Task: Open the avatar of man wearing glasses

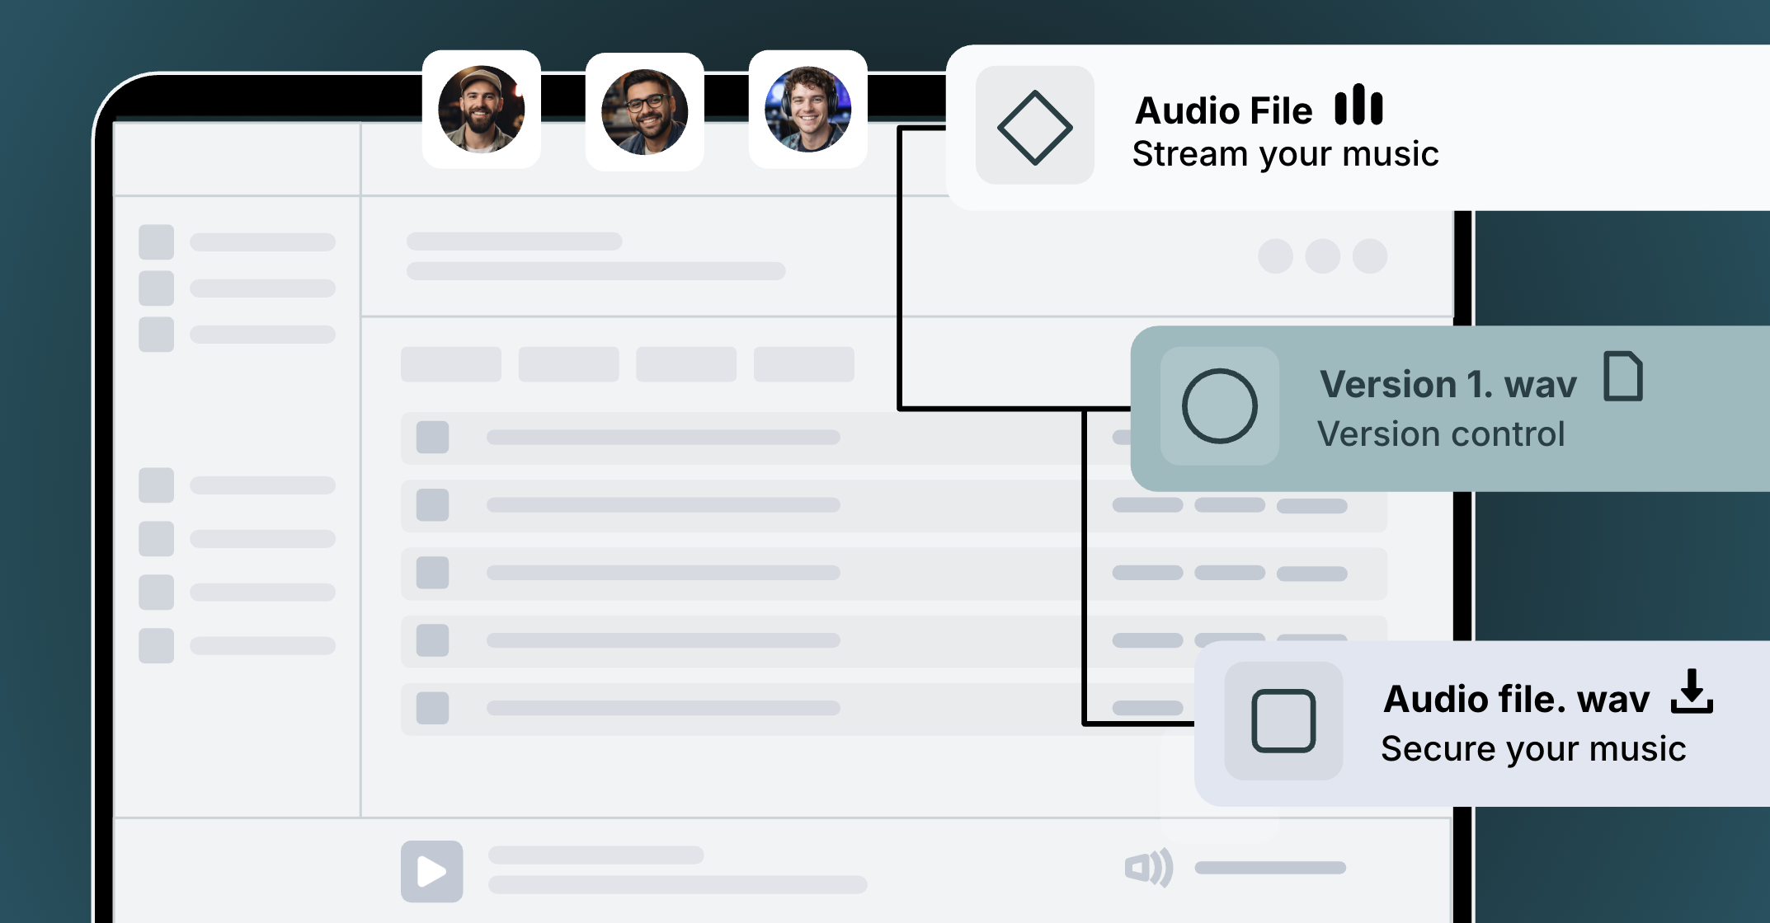Action: click(x=644, y=112)
